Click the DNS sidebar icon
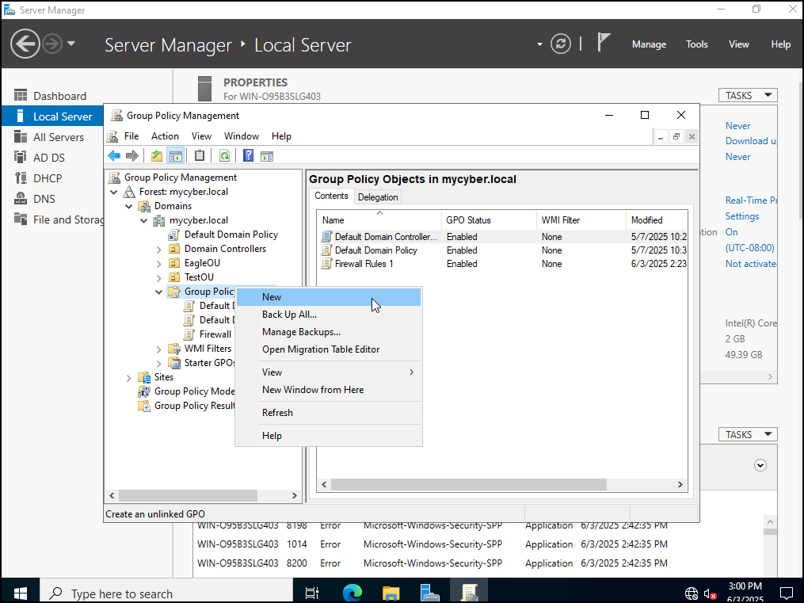 pos(21,198)
